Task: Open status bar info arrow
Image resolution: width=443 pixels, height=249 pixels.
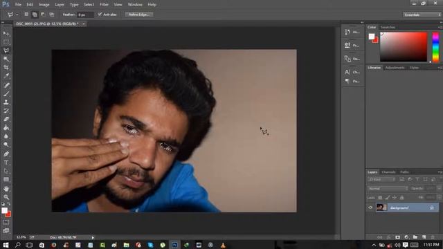Action: click(93, 237)
